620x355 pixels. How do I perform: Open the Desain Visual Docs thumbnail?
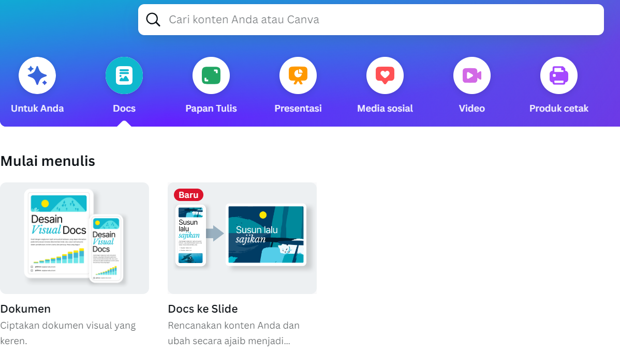(75, 238)
